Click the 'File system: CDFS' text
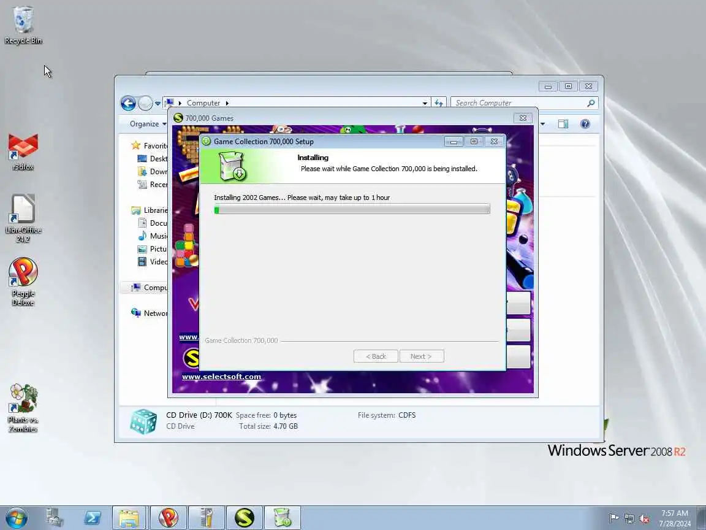Viewport: 706px width, 530px height. pyautogui.click(x=387, y=415)
